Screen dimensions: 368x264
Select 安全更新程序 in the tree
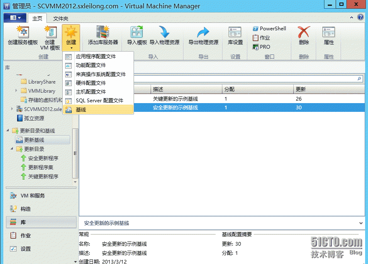pyautogui.click(x=39, y=158)
